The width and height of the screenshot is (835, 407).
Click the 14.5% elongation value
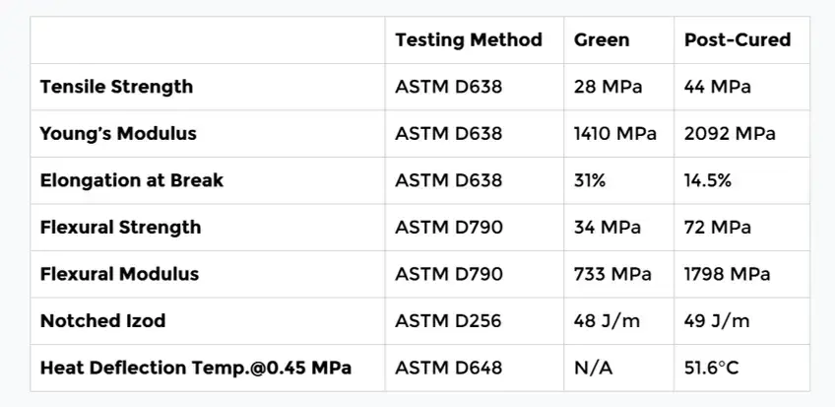[709, 180]
